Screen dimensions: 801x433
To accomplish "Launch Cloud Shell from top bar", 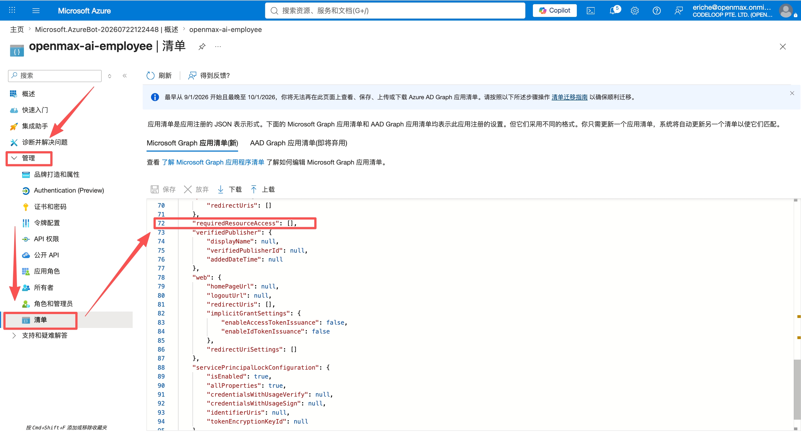I will [590, 11].
